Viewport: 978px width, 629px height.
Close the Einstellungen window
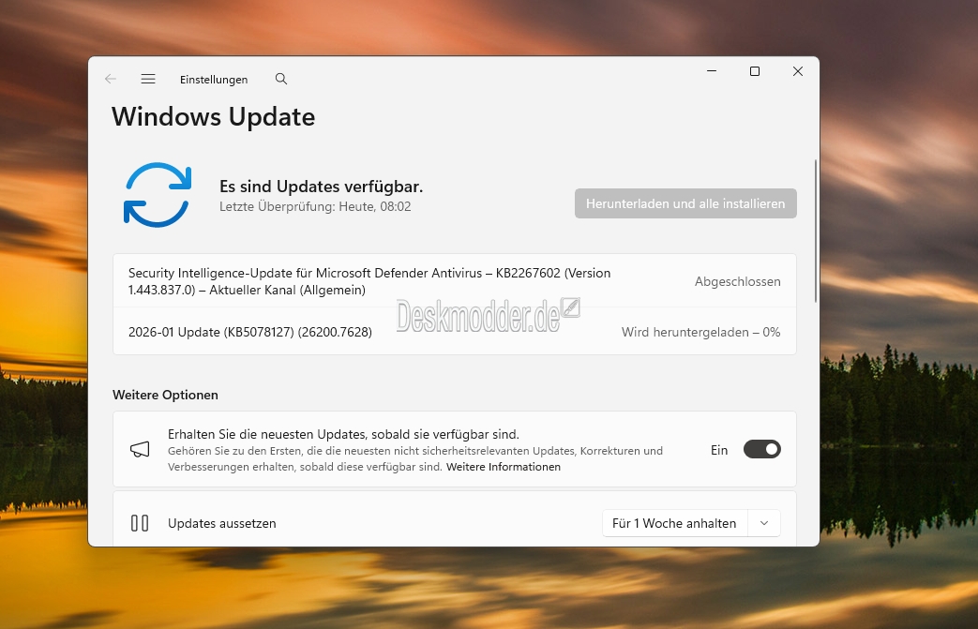[x=797, y=71]
